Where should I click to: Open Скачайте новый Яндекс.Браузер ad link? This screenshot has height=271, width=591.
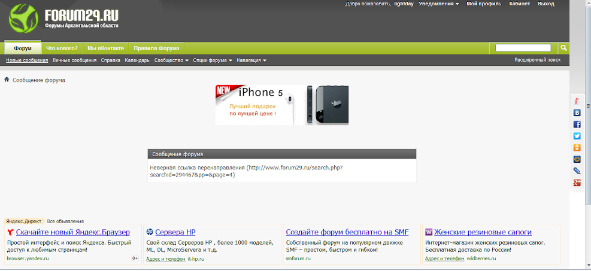coord(72,232)
